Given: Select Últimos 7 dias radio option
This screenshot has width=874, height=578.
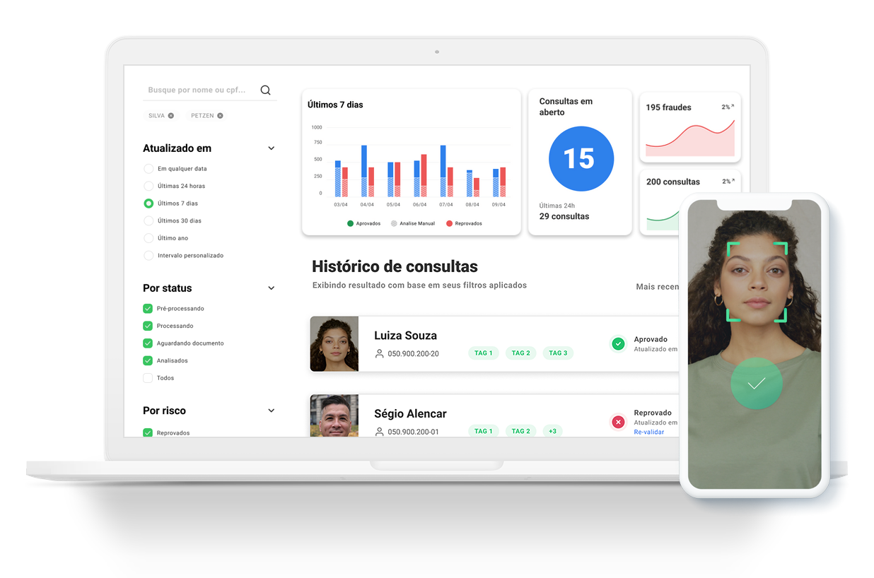Looking at the screenshot, I should point(148,204).
